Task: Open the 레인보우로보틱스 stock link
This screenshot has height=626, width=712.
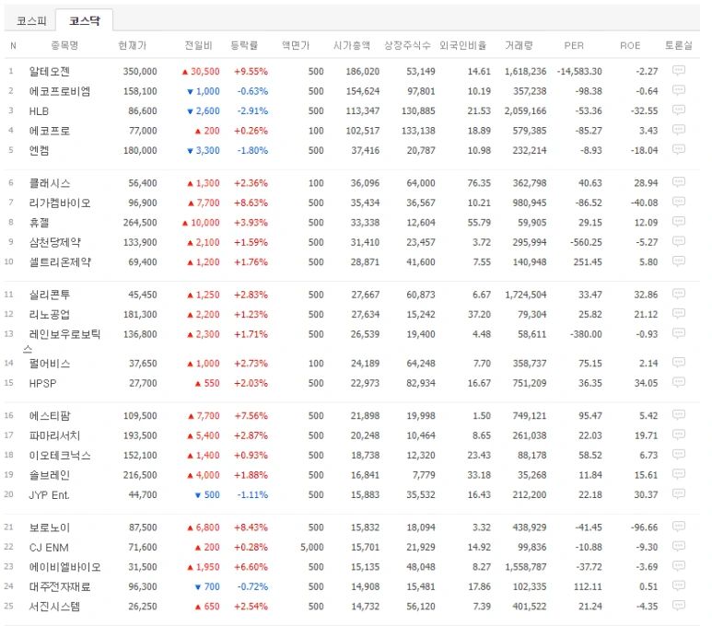Action: pyautogui.click(x=62, y=341)
